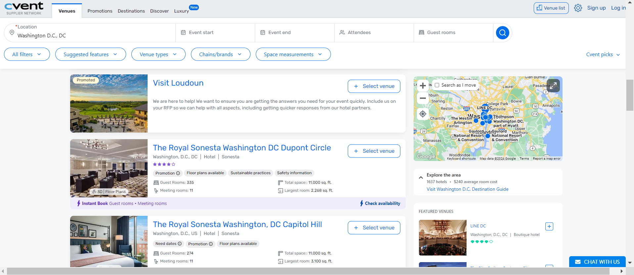Open the Destinations tab
This screenshot has width=634, height=275.
point(131,11)
